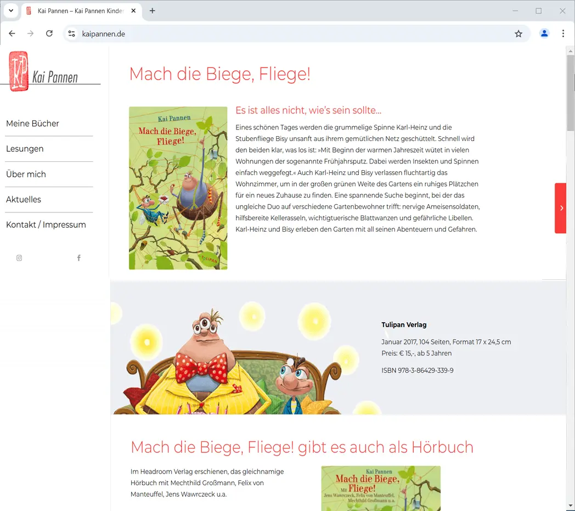Open the Aktuelles menu item
The height and width of the screenshot is (511, 575).
click(24, 200)
